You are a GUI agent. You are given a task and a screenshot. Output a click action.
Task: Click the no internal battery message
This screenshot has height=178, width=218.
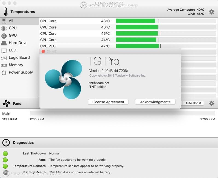pos(80,172)
